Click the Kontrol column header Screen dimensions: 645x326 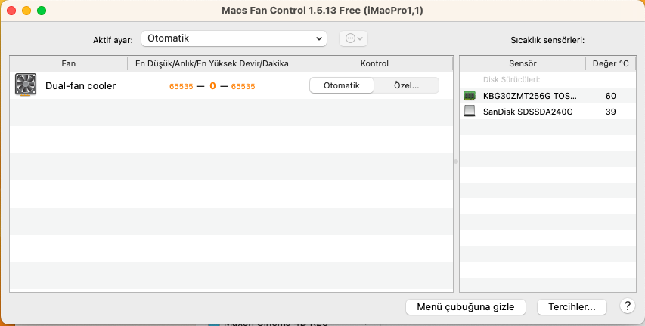point(375,64)
